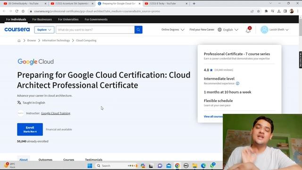This screenshot has height=170, width=302.
Task: Click the browser forward arrow
Action: (10, 11)
